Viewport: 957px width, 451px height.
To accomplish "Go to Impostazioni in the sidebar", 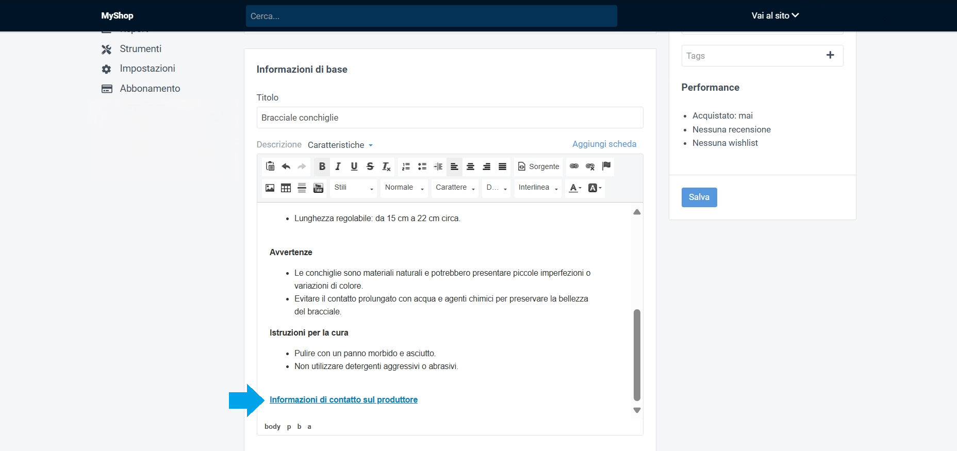I will click(147, 69).
